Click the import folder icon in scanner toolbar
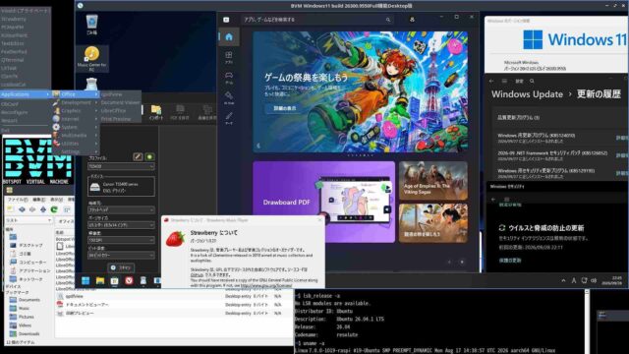The width and height of the screenshot is (629, 354). [x=156, y=112]
